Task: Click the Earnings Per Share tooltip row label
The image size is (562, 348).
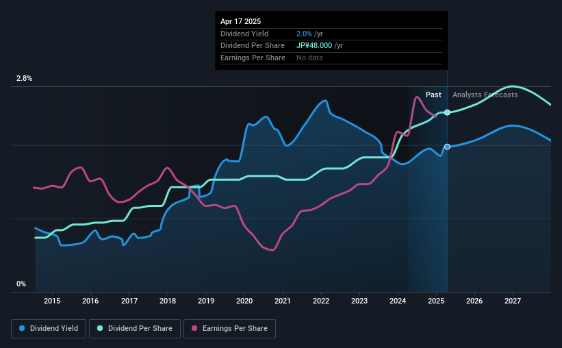Action: (x=253, y=58)
